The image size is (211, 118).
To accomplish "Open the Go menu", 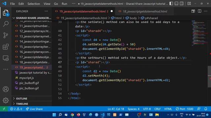I will point(56,4).
